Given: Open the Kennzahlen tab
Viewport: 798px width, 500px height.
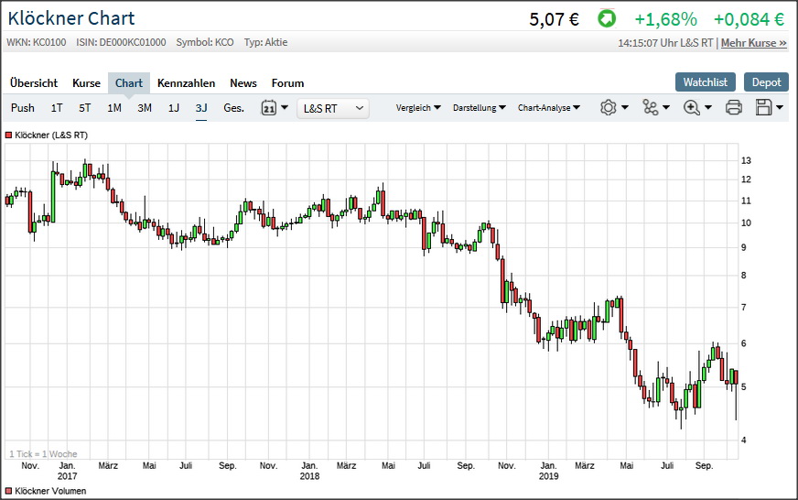Looking at the screenshot, I should [187, 83].
